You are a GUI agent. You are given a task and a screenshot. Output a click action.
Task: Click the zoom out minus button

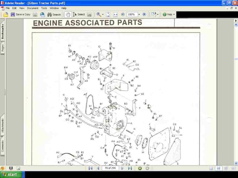123,15
